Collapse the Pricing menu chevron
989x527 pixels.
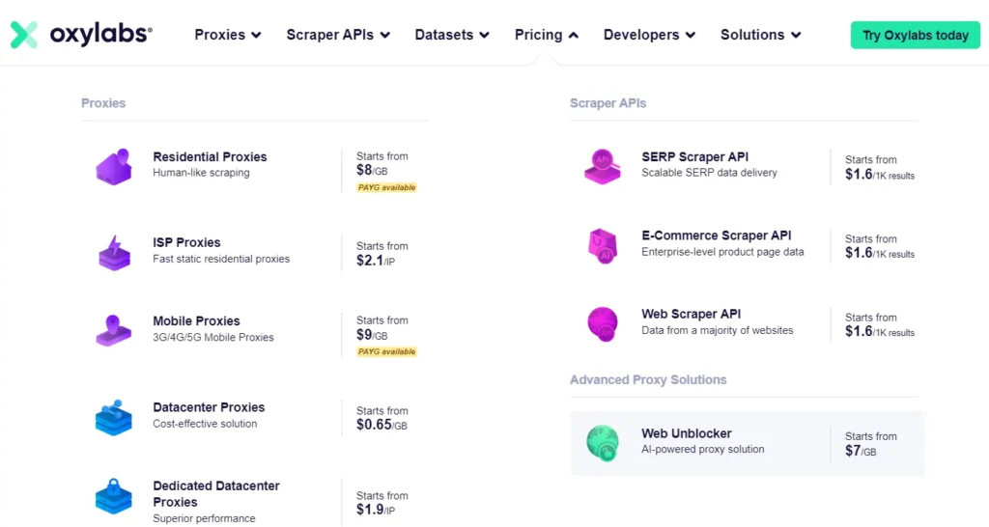[x=574, y=36]
